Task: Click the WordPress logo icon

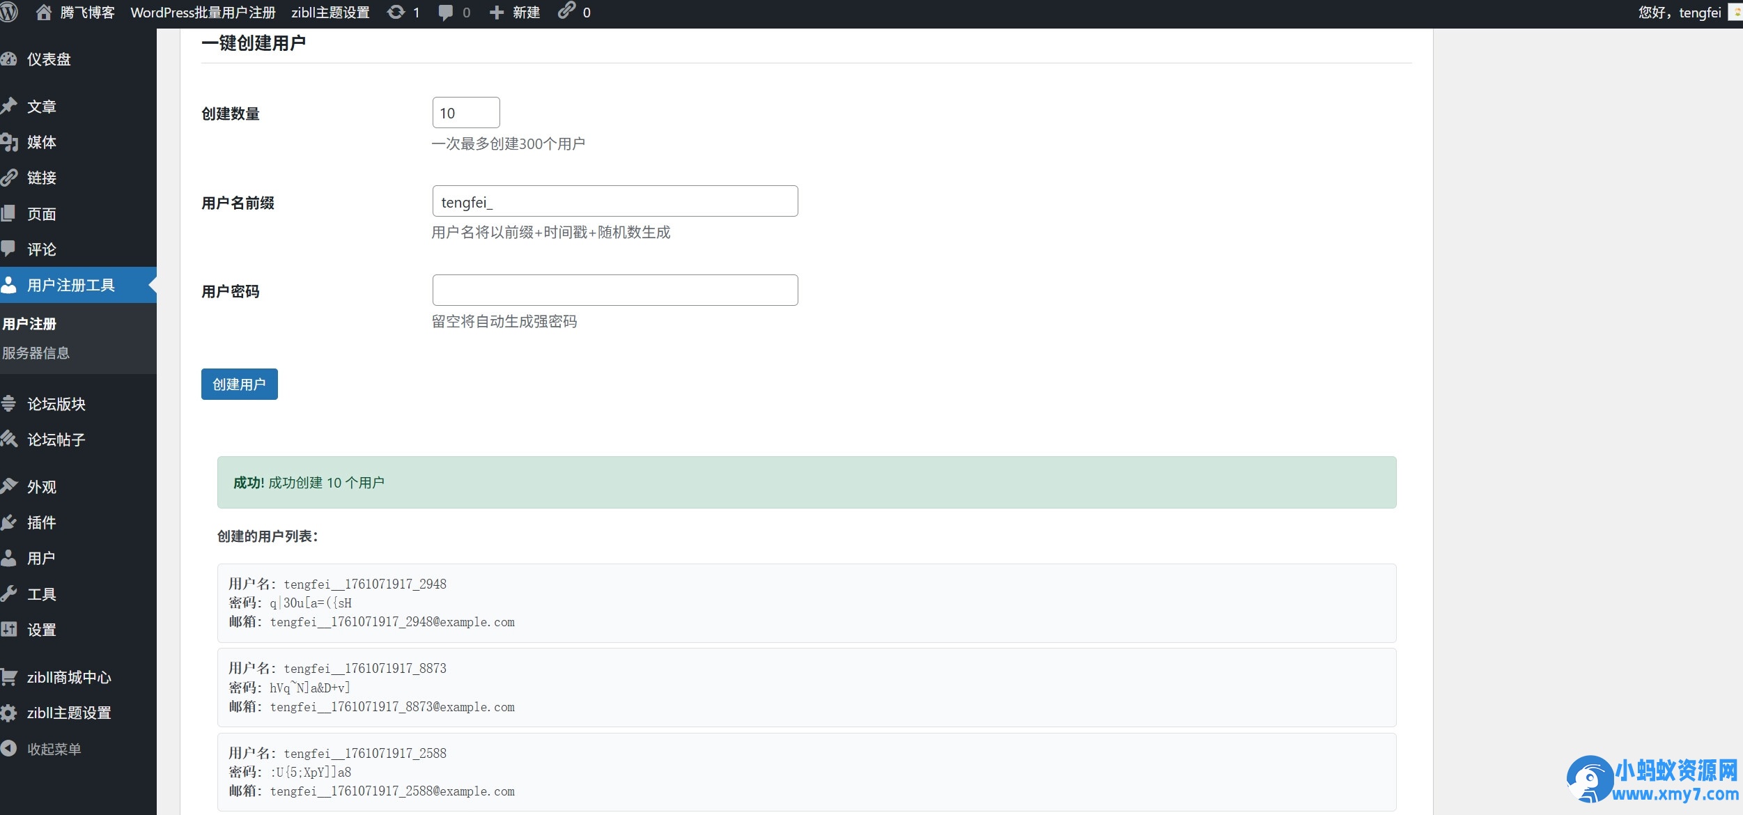Action: tap(8, 13)
